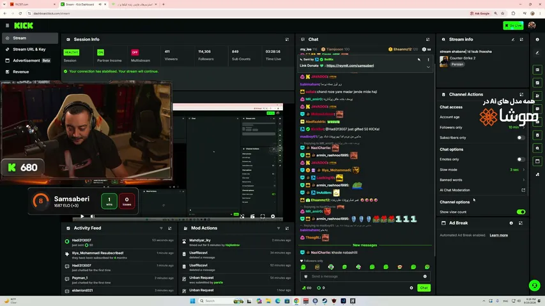Click the New messages divider in chat
545x306 pixels.
click(365, 245)
